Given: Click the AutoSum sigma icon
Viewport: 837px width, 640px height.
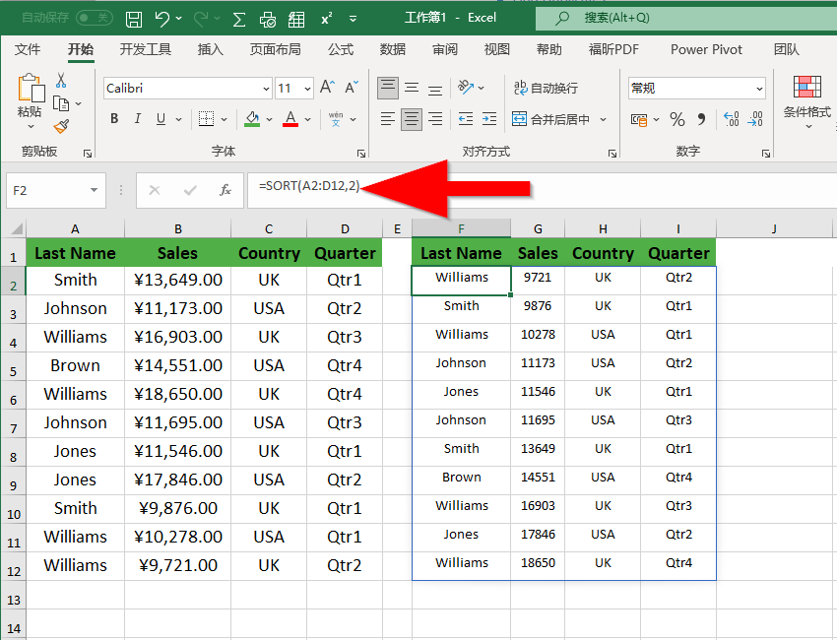Looking at the screenshot, I should click(x=239, y=20).
